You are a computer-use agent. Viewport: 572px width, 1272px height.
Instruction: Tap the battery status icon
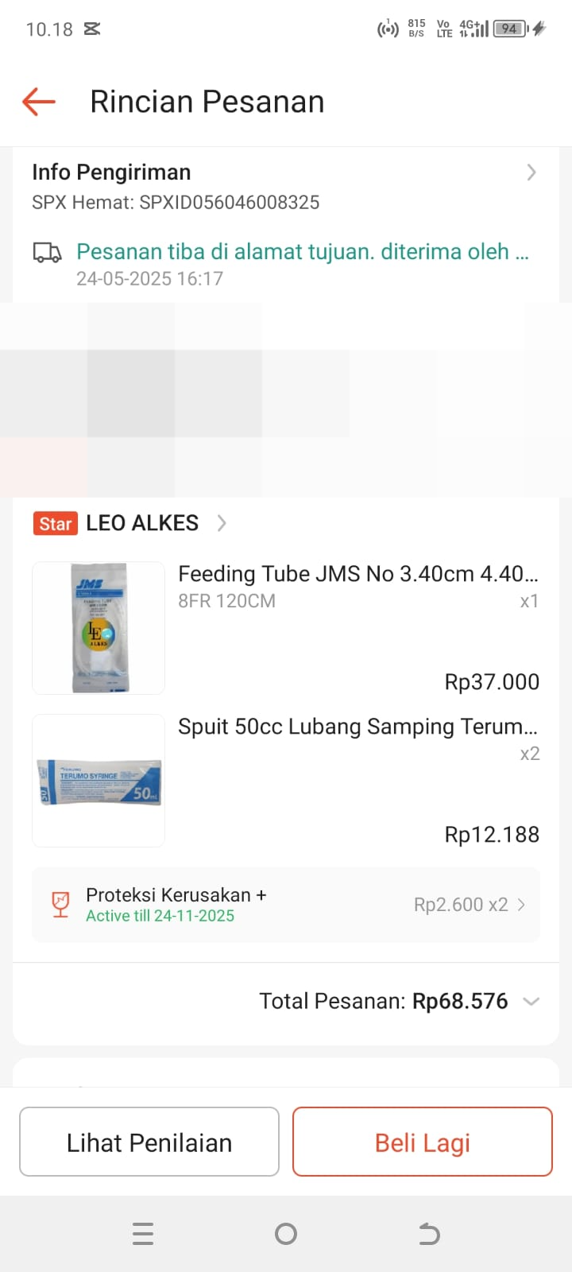[510, 29]
